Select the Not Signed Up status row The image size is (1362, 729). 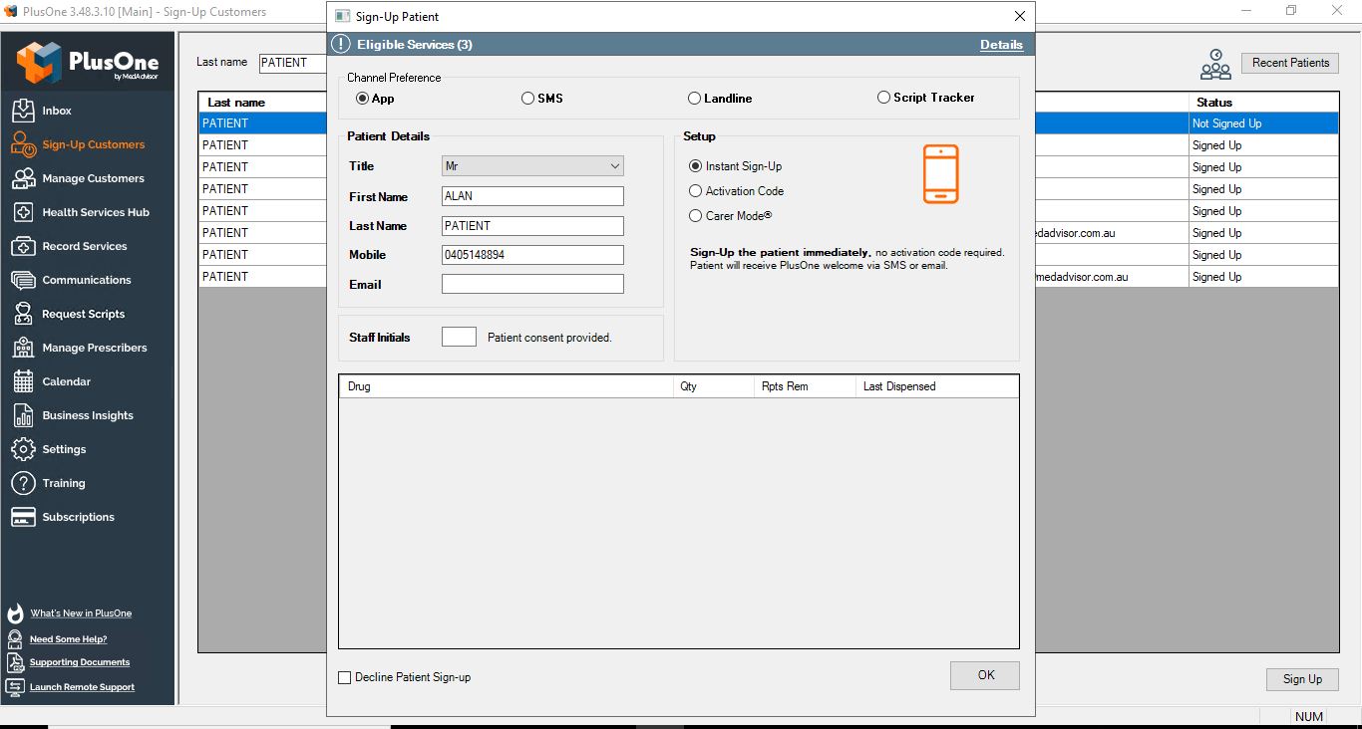point(1263,123)
